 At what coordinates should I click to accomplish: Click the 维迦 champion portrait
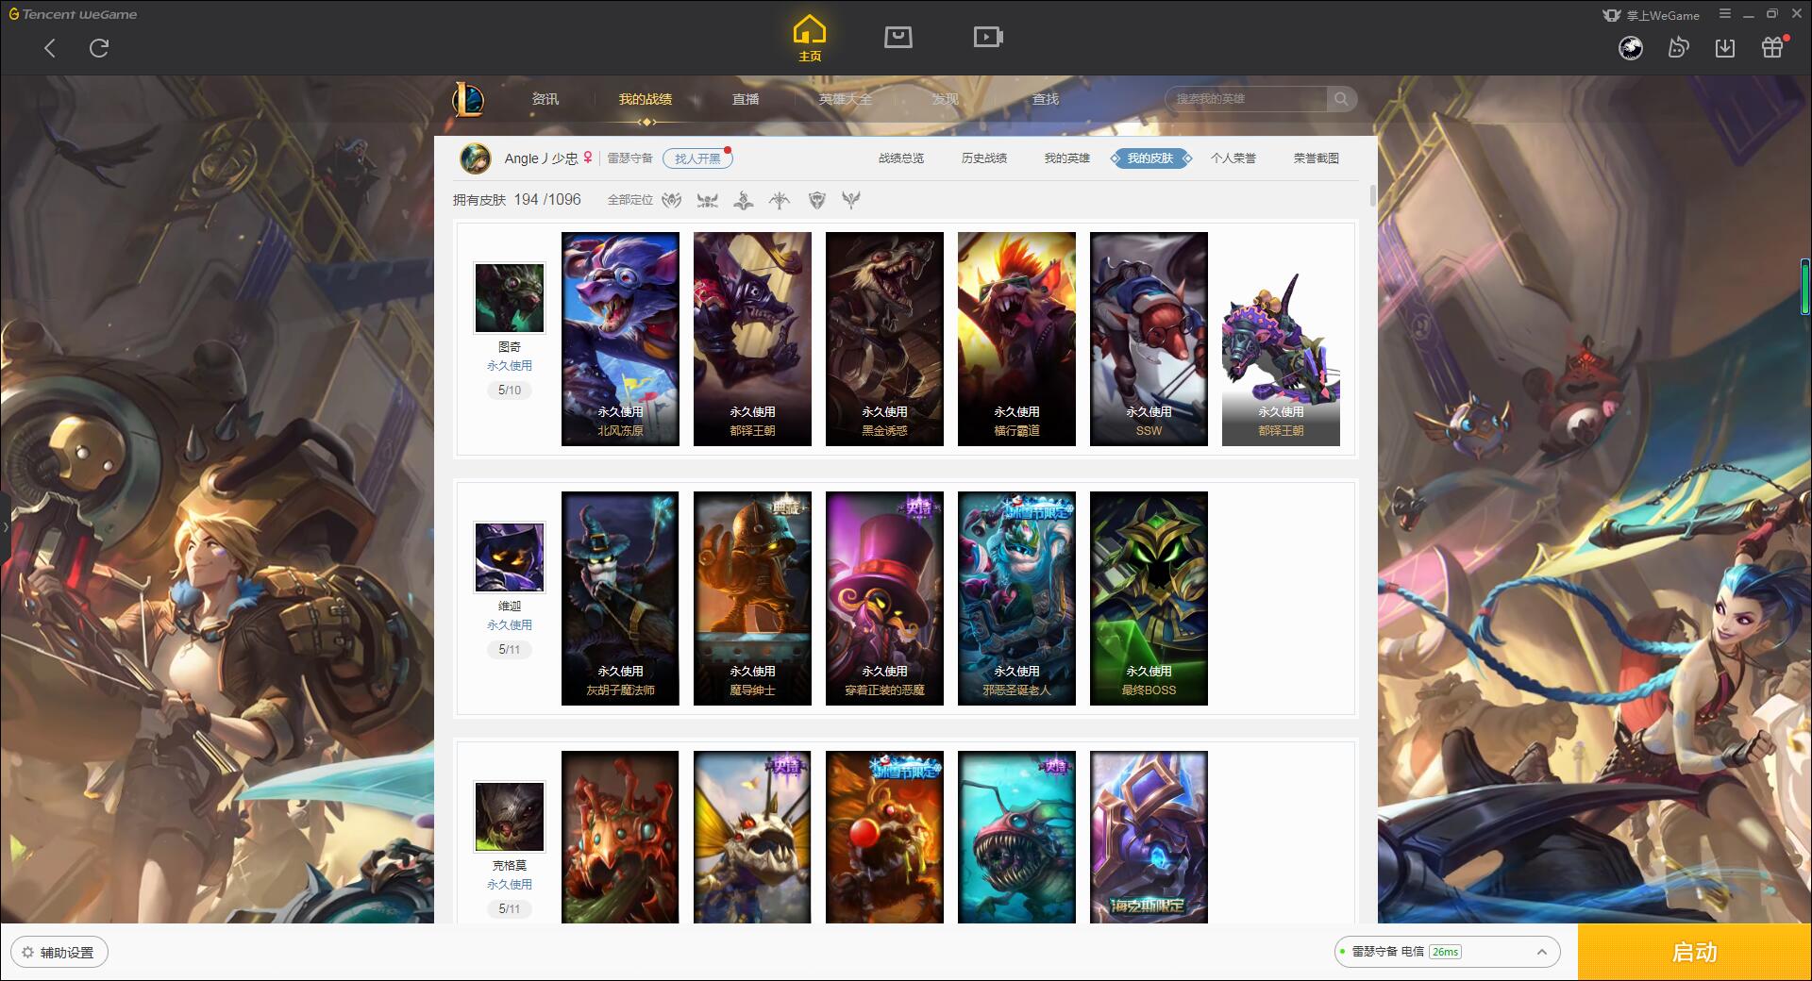pos(510,557)
